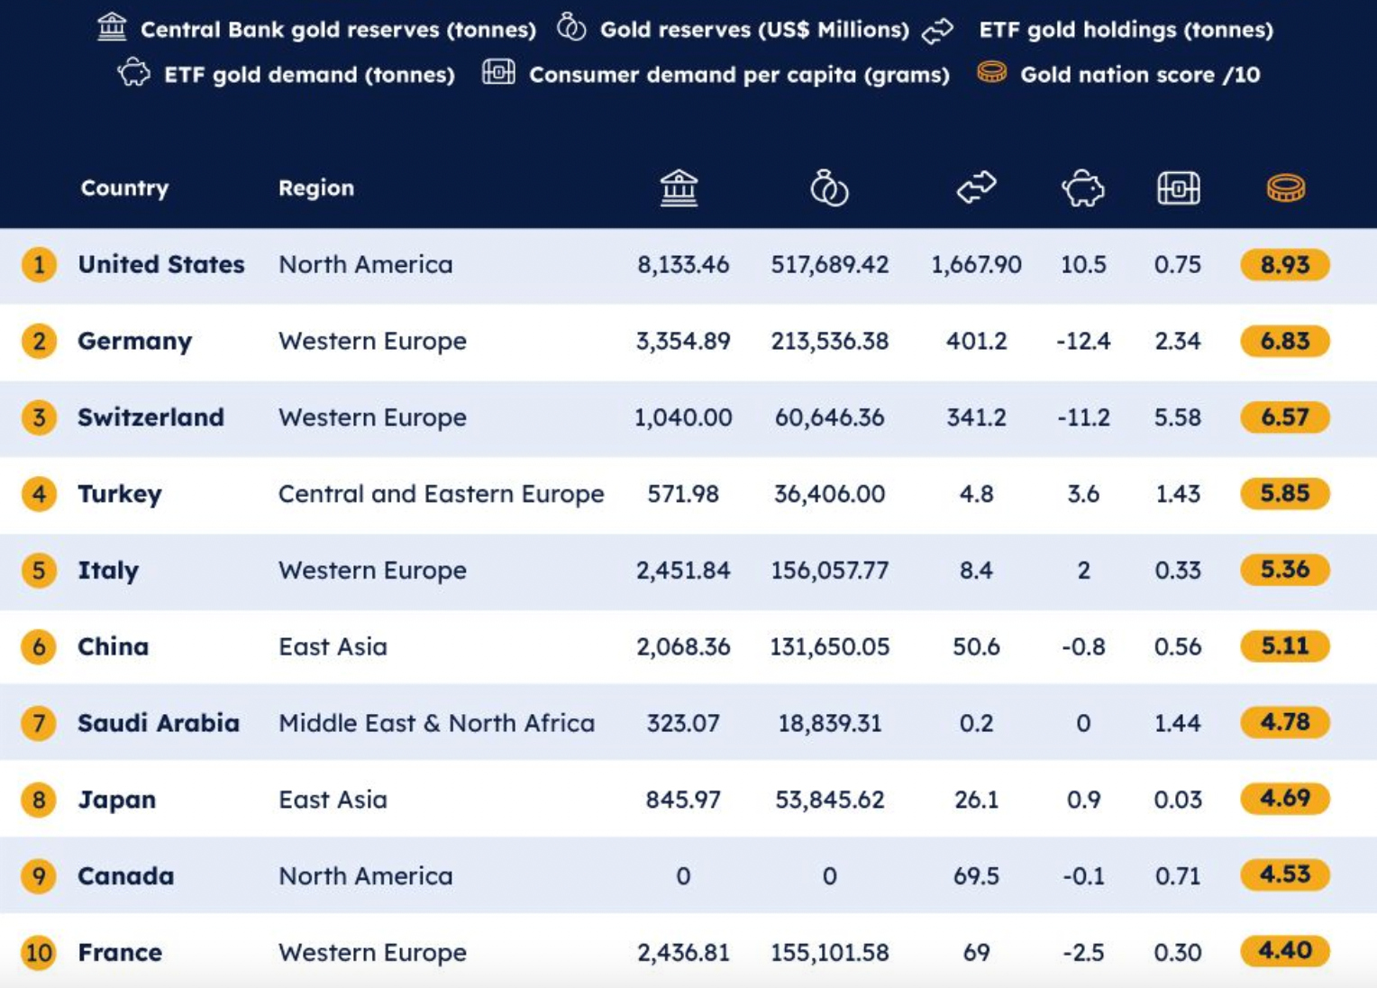
Task: Select the Country column header
Action: click(x=124, y=188)
